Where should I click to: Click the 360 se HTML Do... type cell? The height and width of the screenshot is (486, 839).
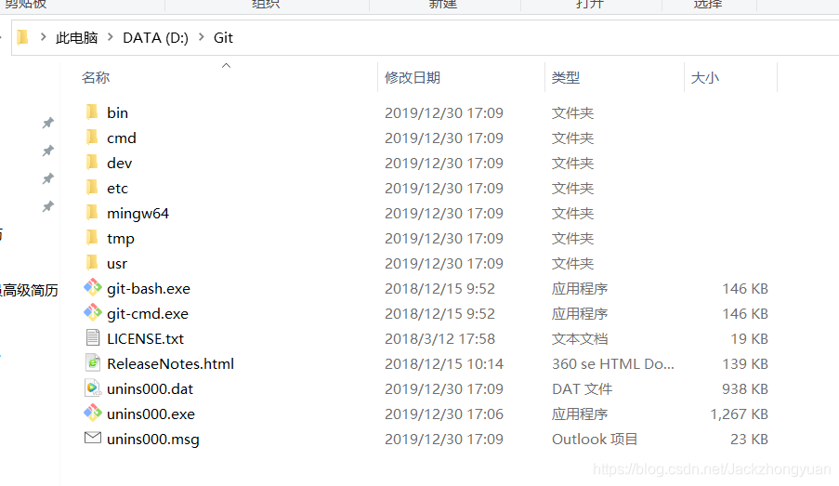(x=613, y=364)
